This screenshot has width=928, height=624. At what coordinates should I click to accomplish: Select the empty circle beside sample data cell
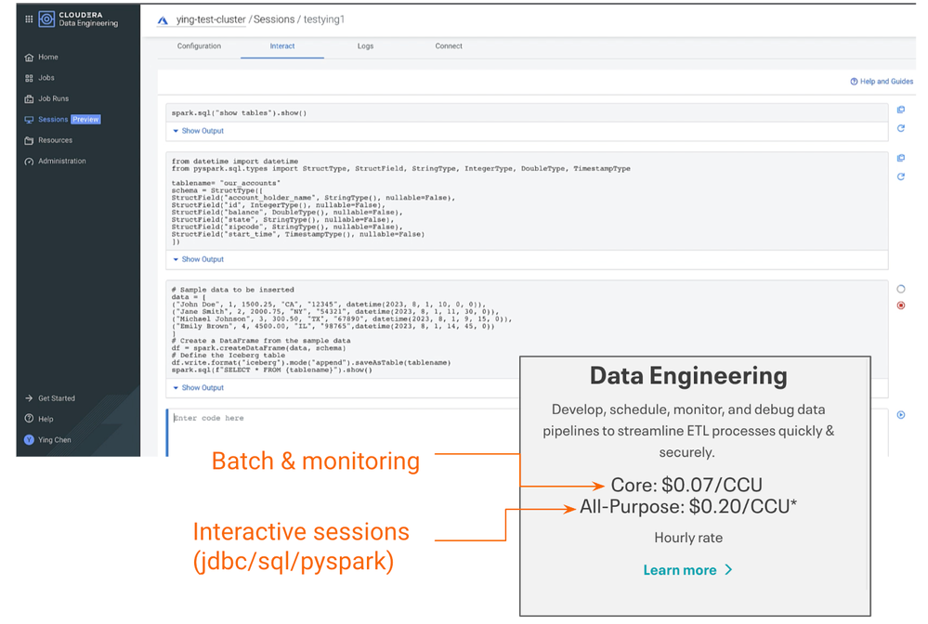tap(900, 289)
